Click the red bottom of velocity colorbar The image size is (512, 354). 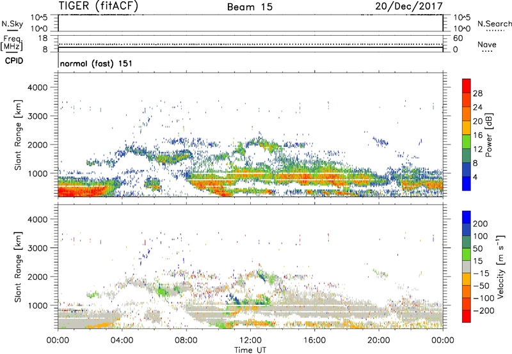pos(467,316)
